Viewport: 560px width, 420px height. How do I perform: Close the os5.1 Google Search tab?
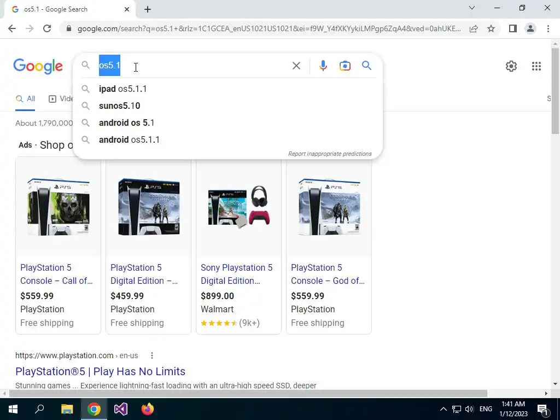(x=127, y=9)
